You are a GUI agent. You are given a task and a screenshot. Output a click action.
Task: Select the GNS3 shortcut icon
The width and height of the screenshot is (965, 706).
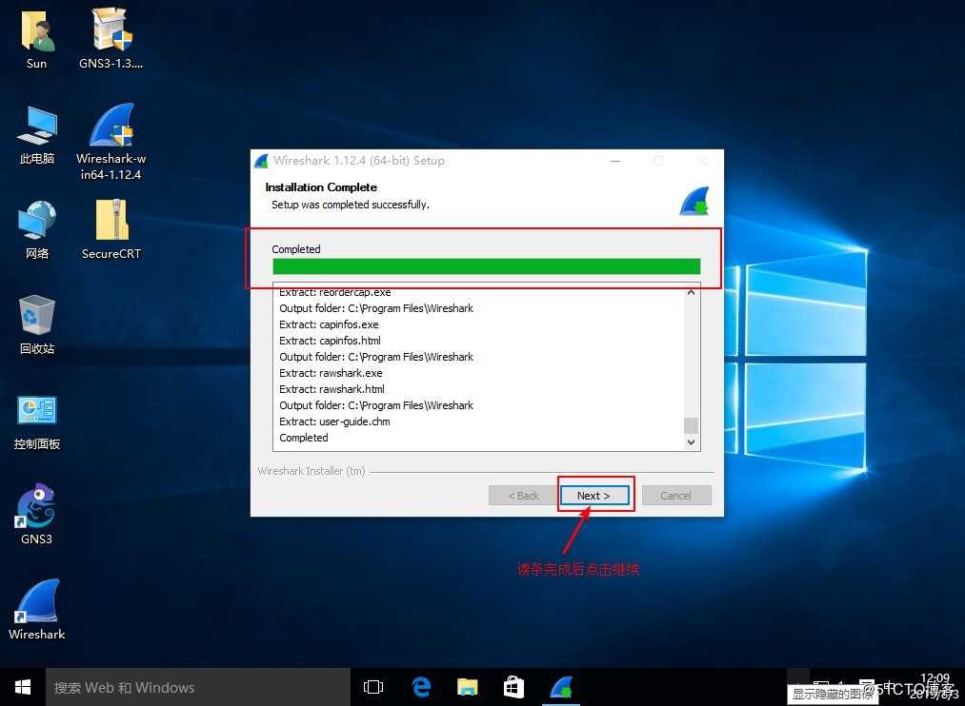(37, 515)
